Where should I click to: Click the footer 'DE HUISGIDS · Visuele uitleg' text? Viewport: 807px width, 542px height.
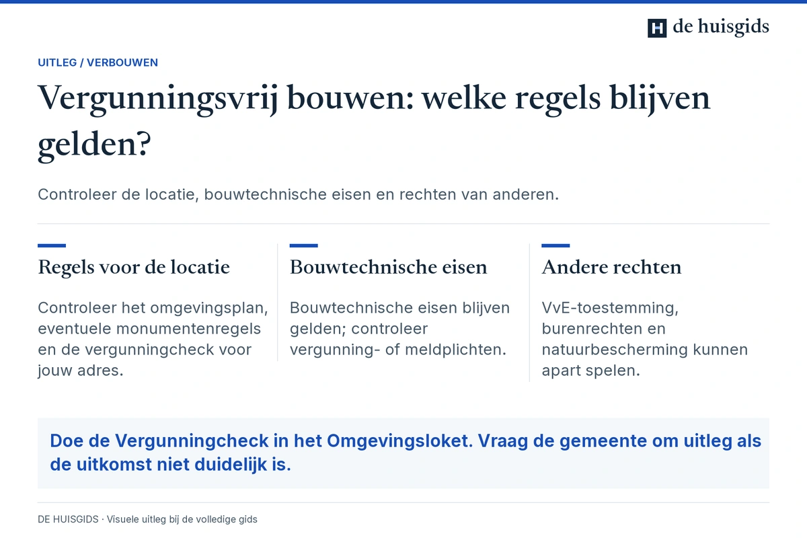(x=147, y=519)
